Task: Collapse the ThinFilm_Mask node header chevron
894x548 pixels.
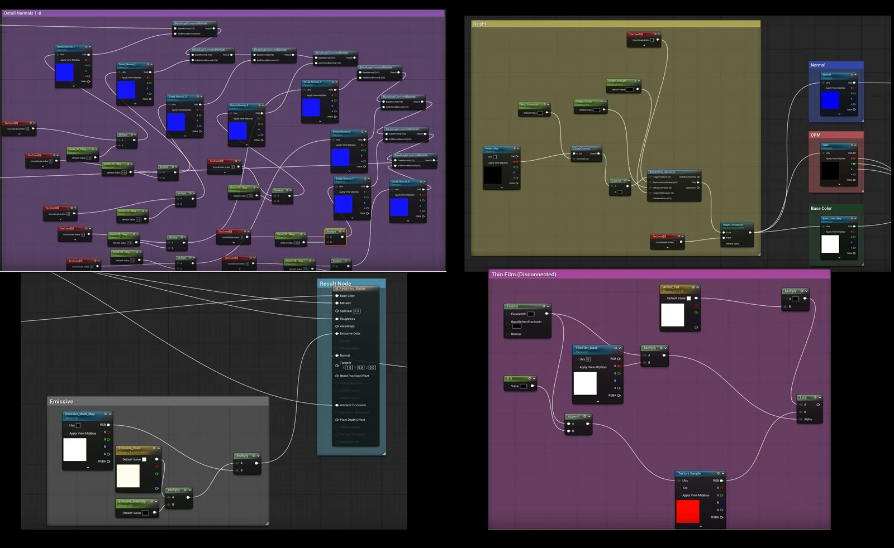Action: click(620, 348)
